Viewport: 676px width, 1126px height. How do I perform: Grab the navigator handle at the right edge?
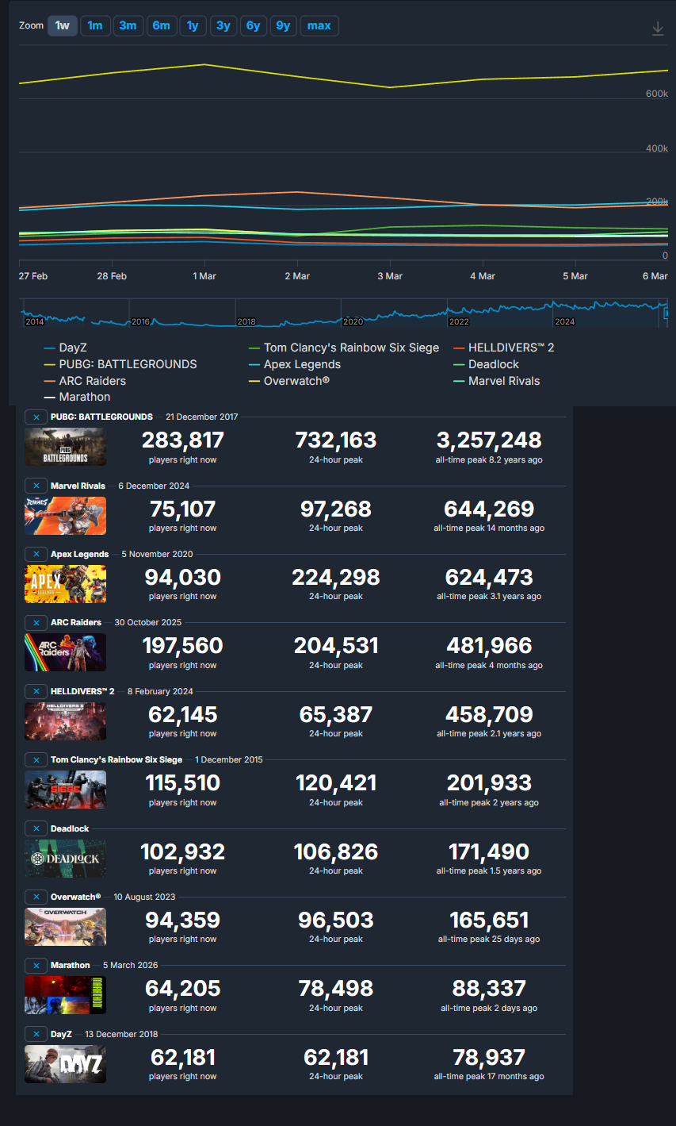[666, 313]
